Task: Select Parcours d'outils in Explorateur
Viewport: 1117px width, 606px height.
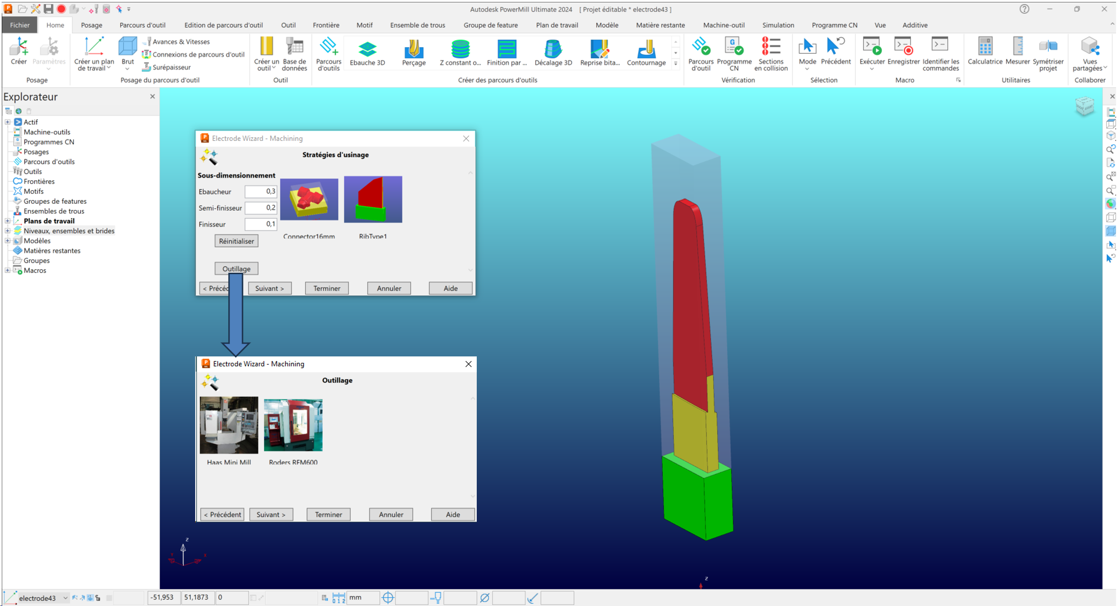Action: click(x=49, y=162)
